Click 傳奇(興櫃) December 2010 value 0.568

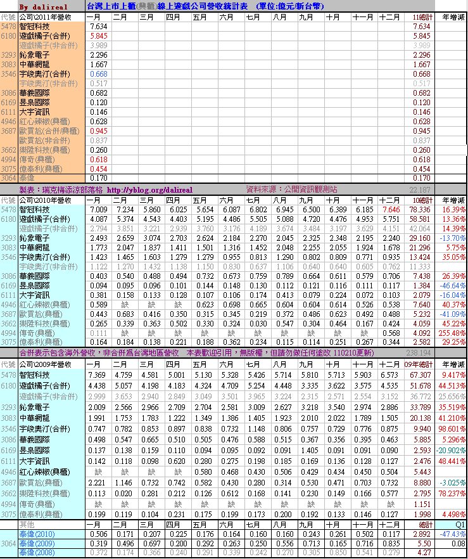point(391,333)
